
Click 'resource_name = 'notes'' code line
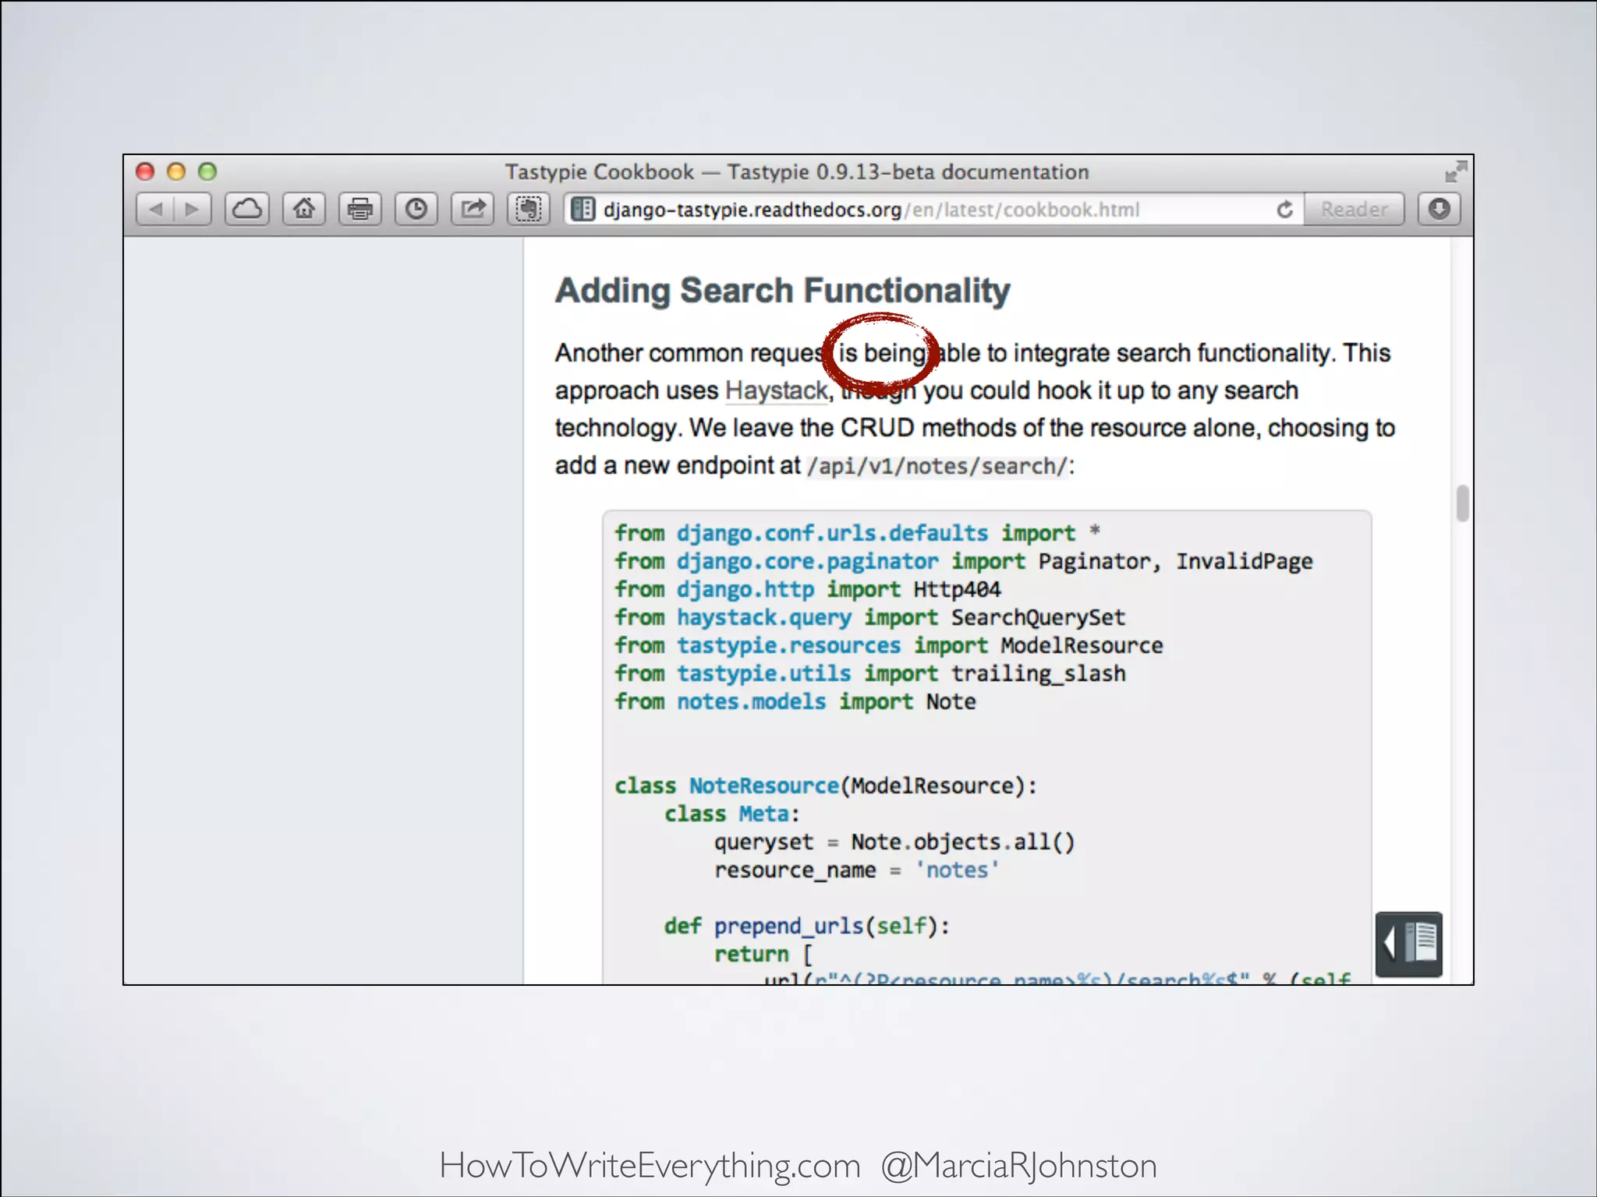click(x=856, y=870)
